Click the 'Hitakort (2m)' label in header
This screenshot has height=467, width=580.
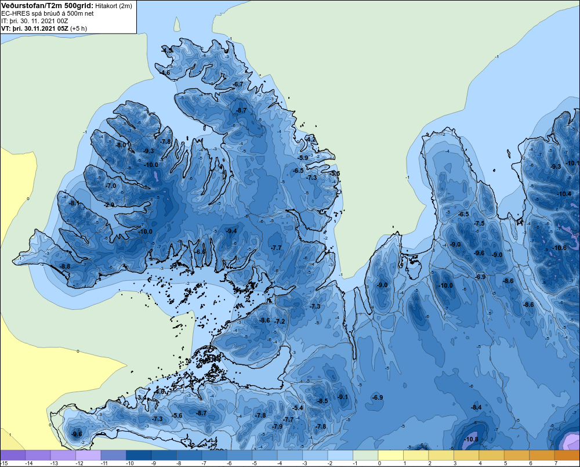(x=114, y=6)
